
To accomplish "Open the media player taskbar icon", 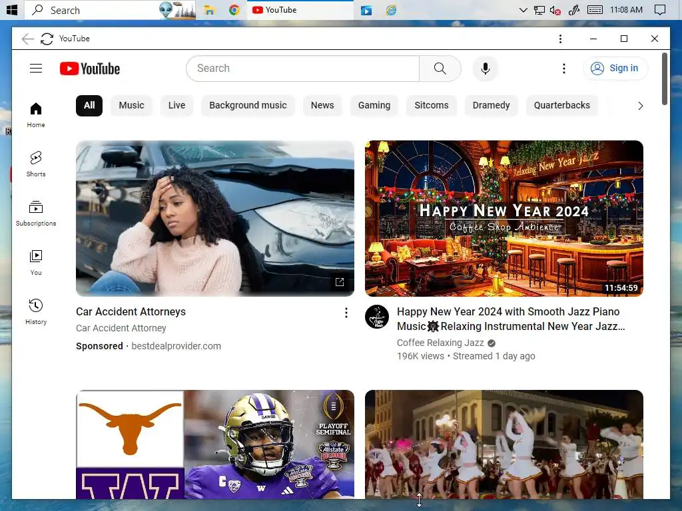I will tap(366, 10).
